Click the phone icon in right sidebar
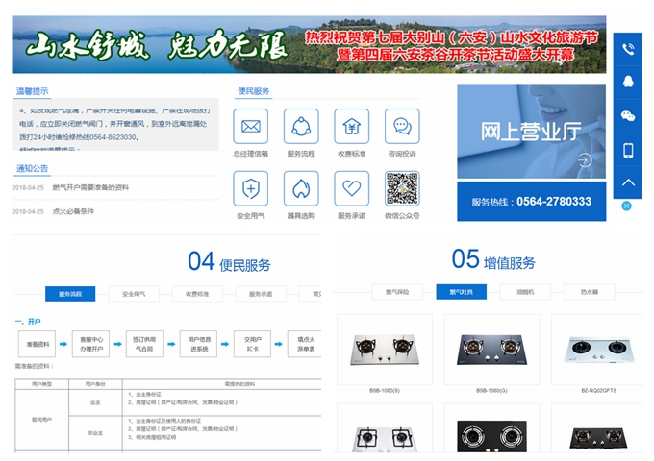 (628, 49)
